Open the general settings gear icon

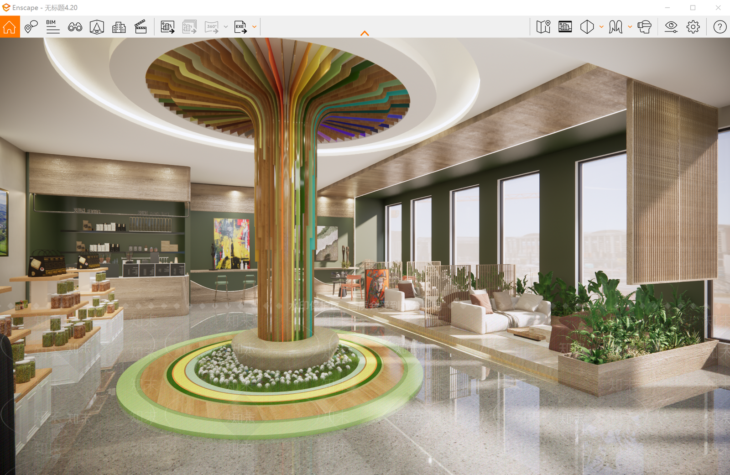point(693,27)
